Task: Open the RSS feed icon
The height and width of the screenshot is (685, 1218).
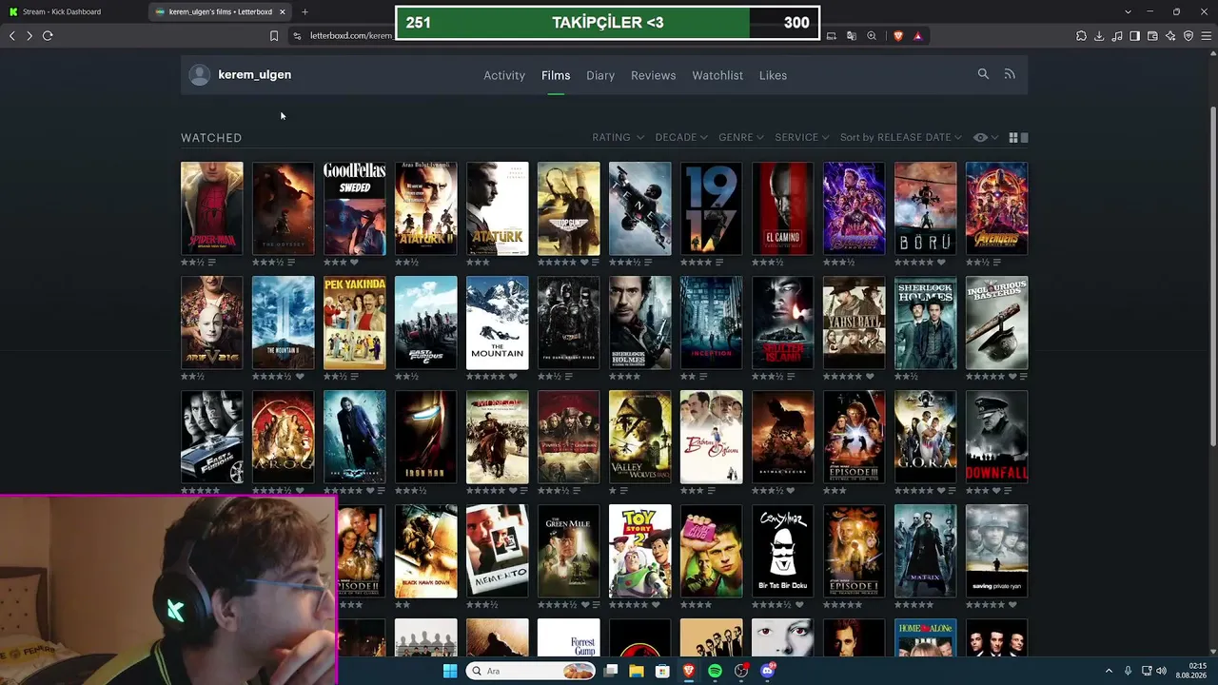Action: point(1010,74)
